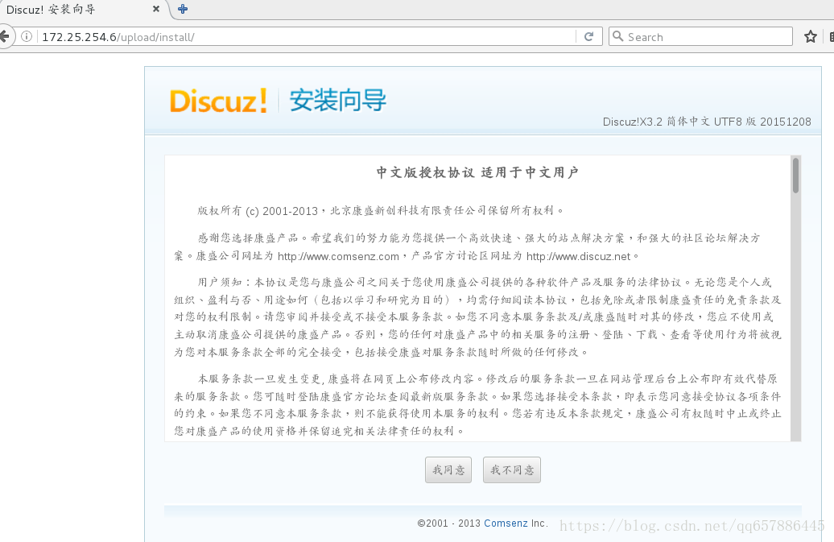Click the paragraph beginning 感谢您选择康盛产品

[468, 246]
